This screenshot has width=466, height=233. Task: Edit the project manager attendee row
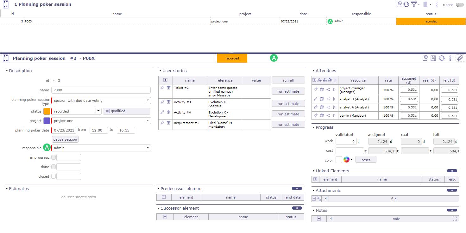pos(315,89)
